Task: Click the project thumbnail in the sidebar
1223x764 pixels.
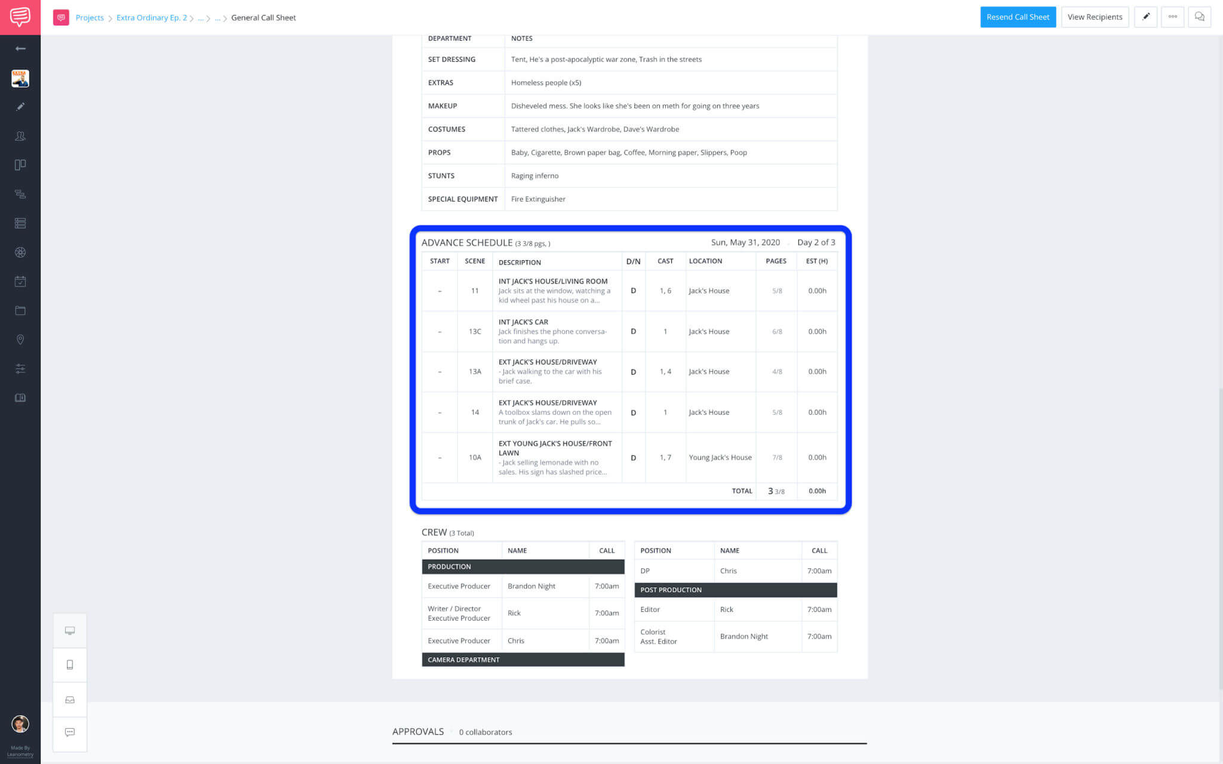Action: [x=20, y=78]
